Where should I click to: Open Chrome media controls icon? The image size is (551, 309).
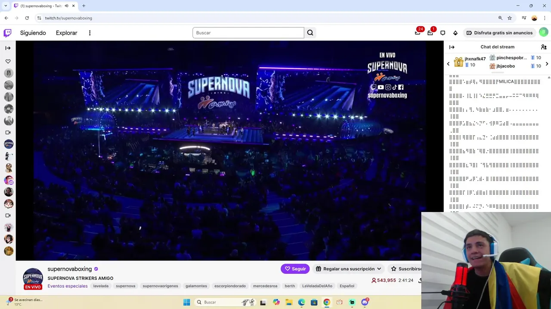[524, 18]
